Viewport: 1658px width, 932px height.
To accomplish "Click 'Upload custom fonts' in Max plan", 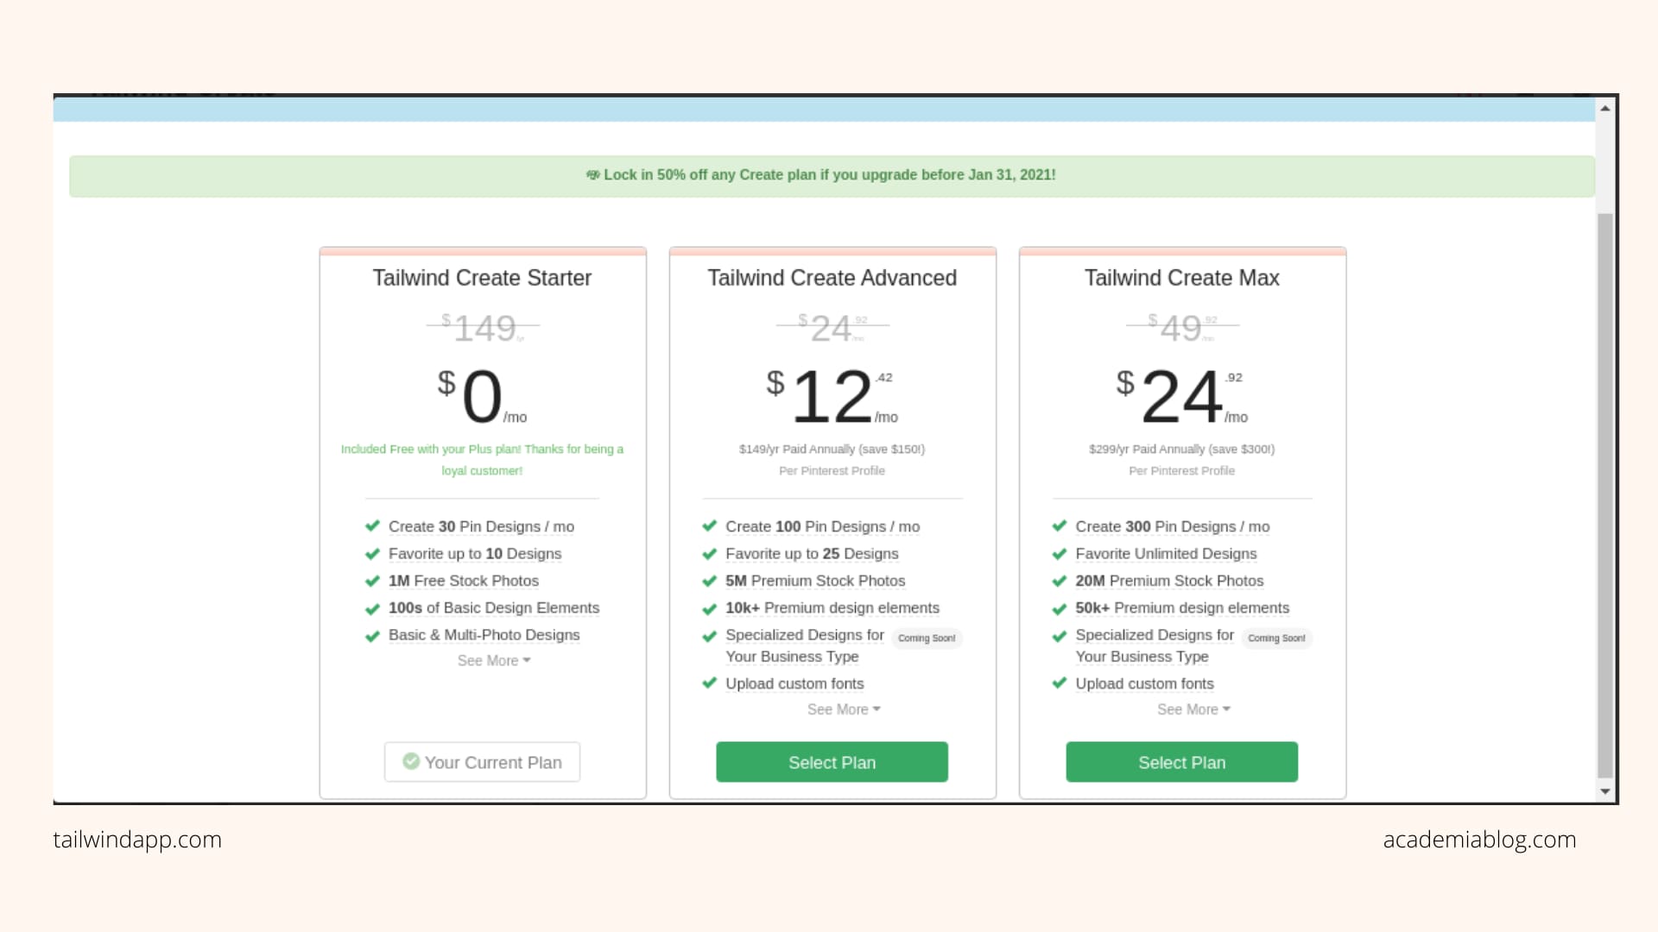I will [1144, 683].
